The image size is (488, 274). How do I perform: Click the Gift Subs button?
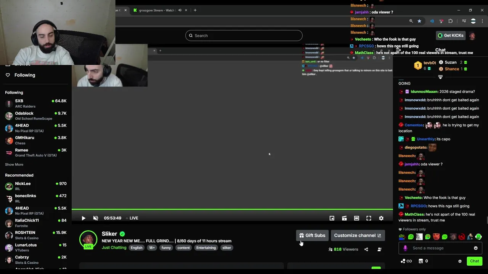pos(312,235)
